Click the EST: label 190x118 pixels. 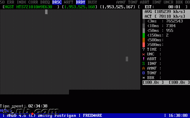click(149, 7)
